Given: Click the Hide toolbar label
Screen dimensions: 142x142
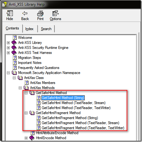Looking at the screenshot, I should click(10, 19).
